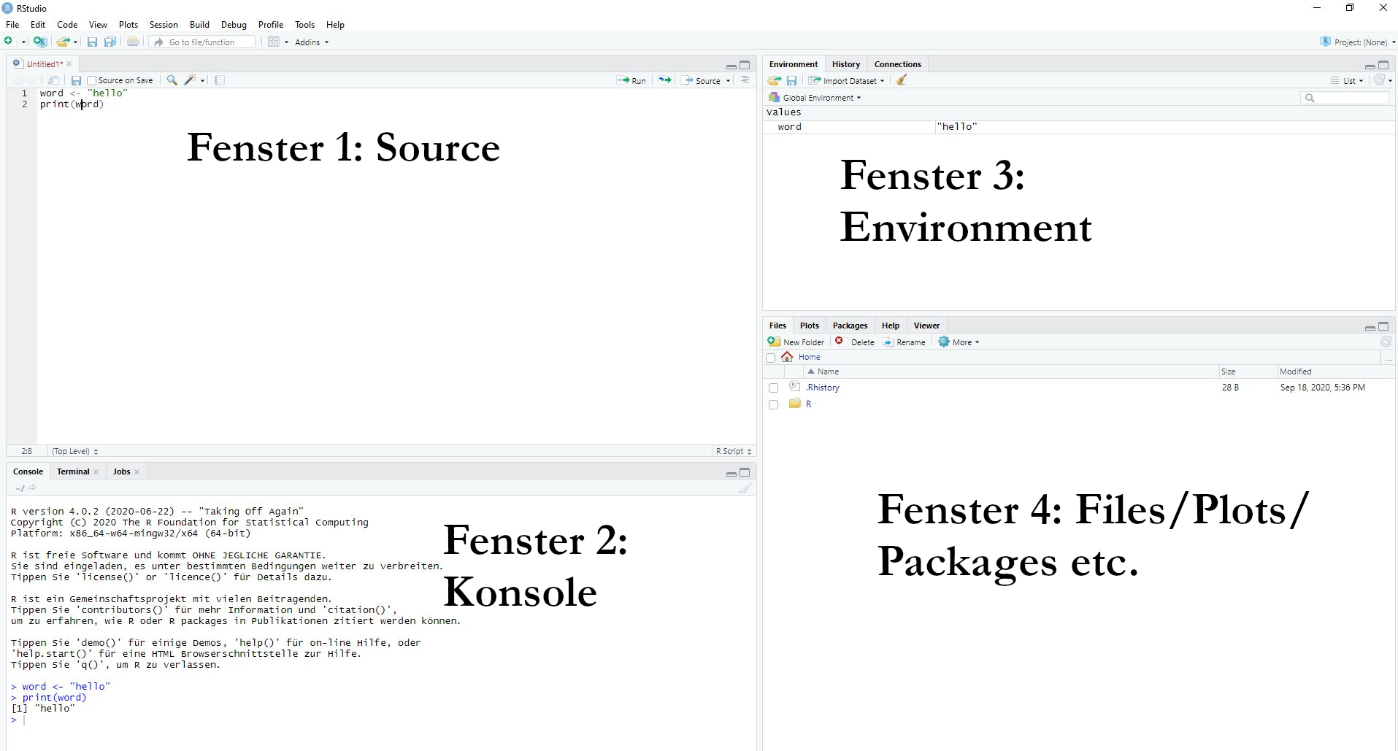Switch to the Packages tab
Image resolution: width=1398 pixels, height=751 pixels.
click(850, 326)
